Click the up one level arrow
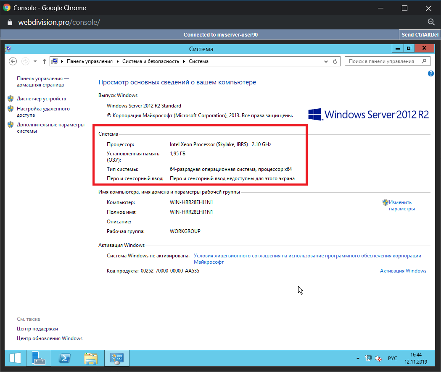Viewport: 441px width, 372px height. [x=45, y=61]
